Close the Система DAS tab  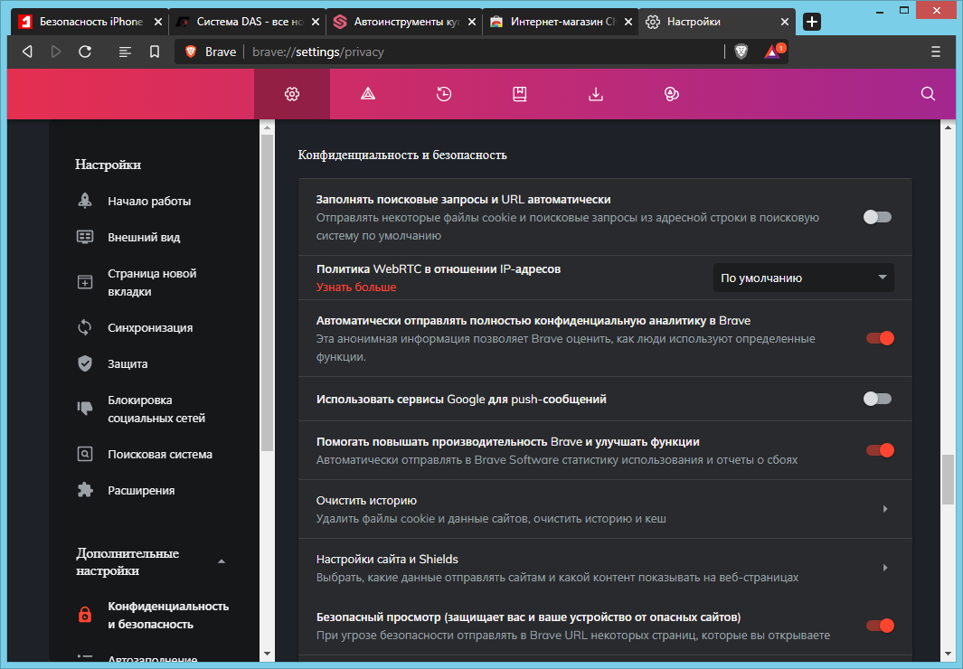tap(315, 22)
